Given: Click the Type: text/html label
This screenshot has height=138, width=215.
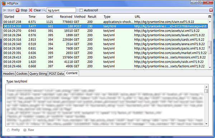Looking at the screenshot, I should pos(17,81).
